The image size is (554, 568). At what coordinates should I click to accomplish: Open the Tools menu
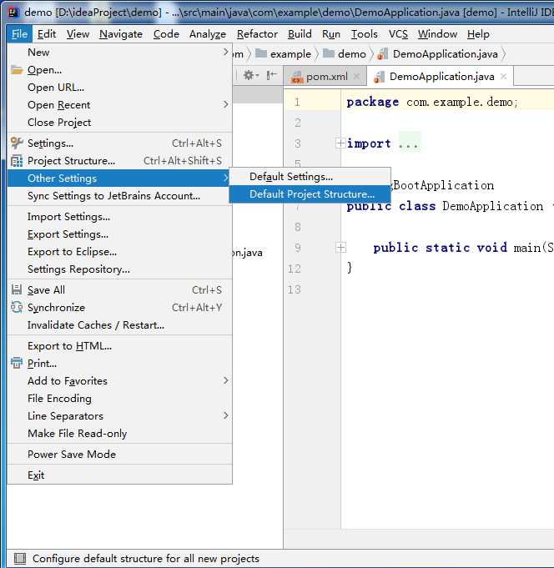tap(364, 34)
